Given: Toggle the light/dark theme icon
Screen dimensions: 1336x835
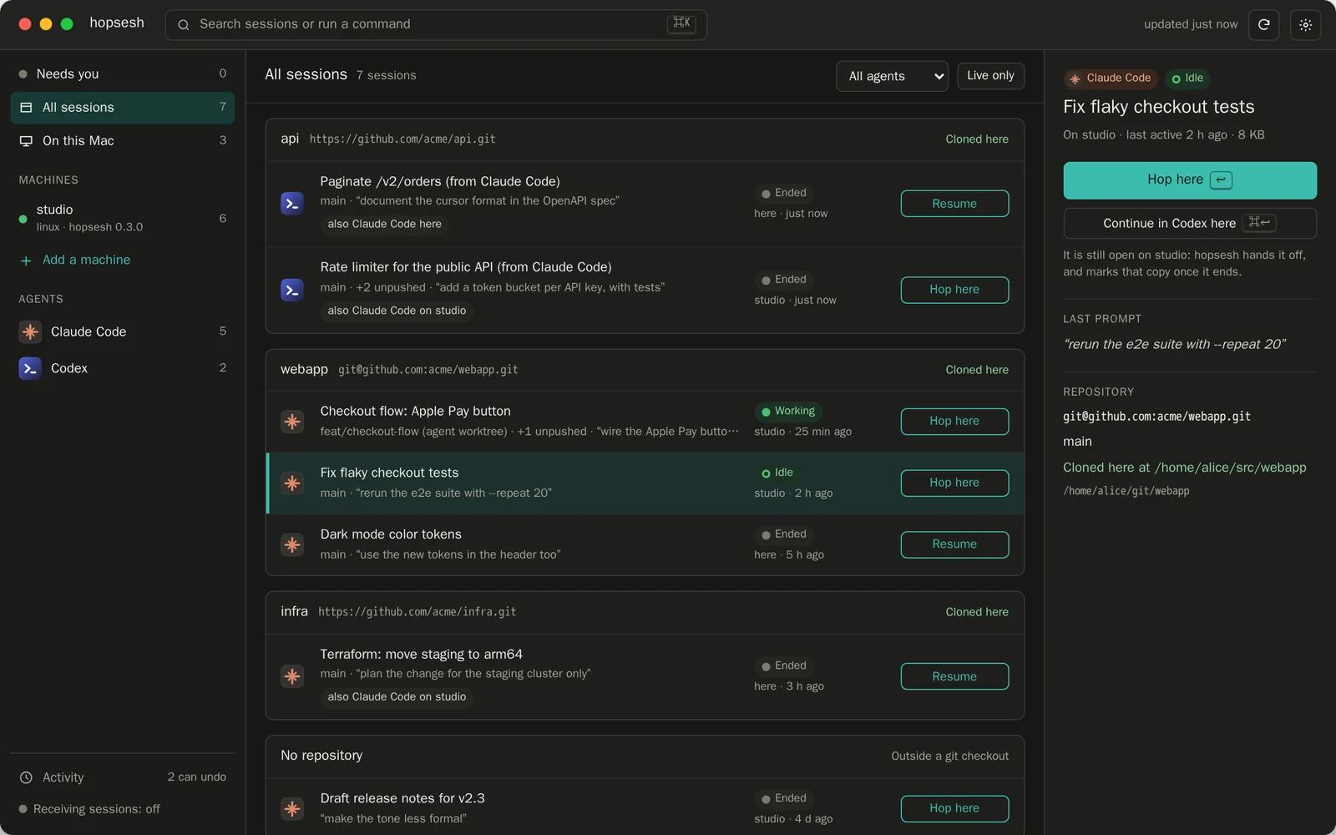Looking at the screenshot, I should pos(1305,25).
